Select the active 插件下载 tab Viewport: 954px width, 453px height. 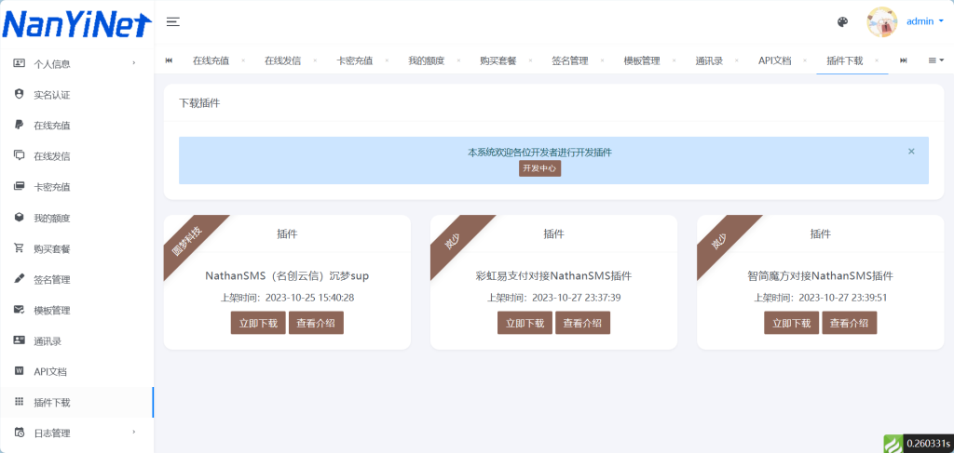click(x=844, y=60)
